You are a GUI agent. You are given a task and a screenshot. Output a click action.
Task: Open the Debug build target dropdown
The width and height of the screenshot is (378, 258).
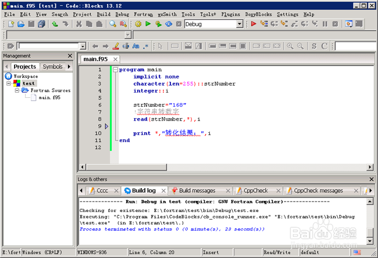tap(240, 24)
